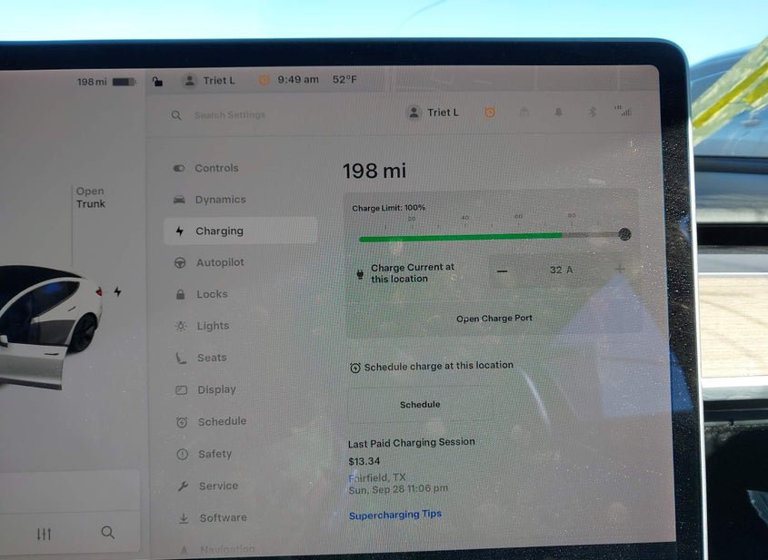Click the Locks padlock icon
This screenshot has width=768, height=560.
180,294
